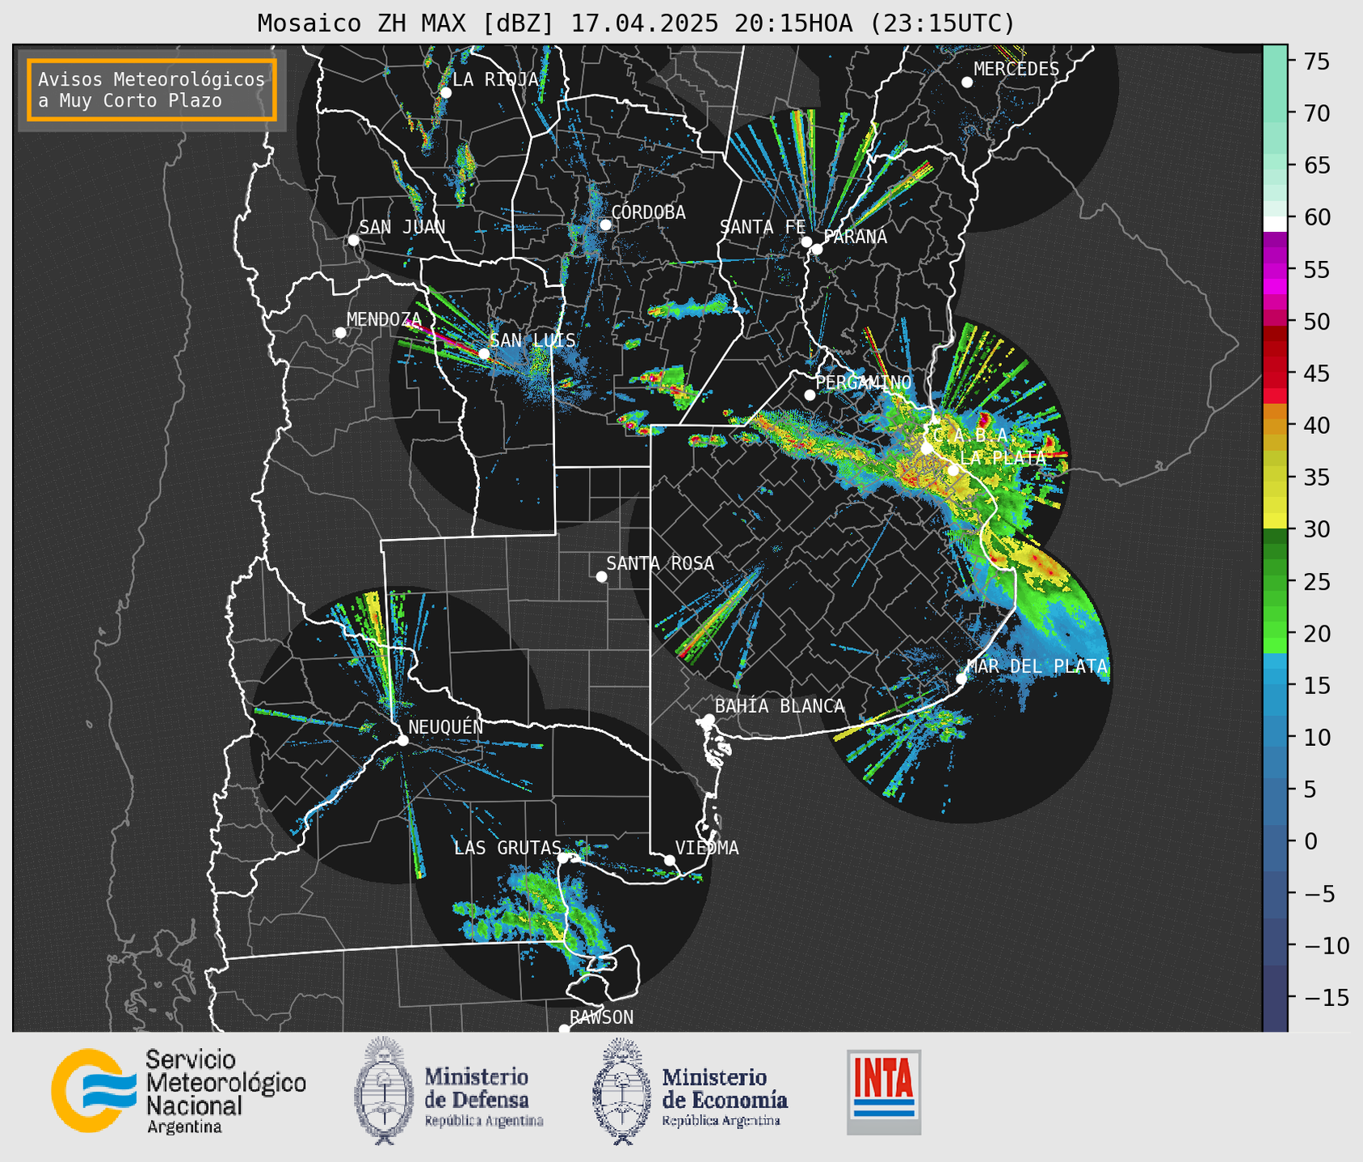Click the NEUQUÉN city marker dot
1363x1162 pixels.
click(x=403, y=740)
